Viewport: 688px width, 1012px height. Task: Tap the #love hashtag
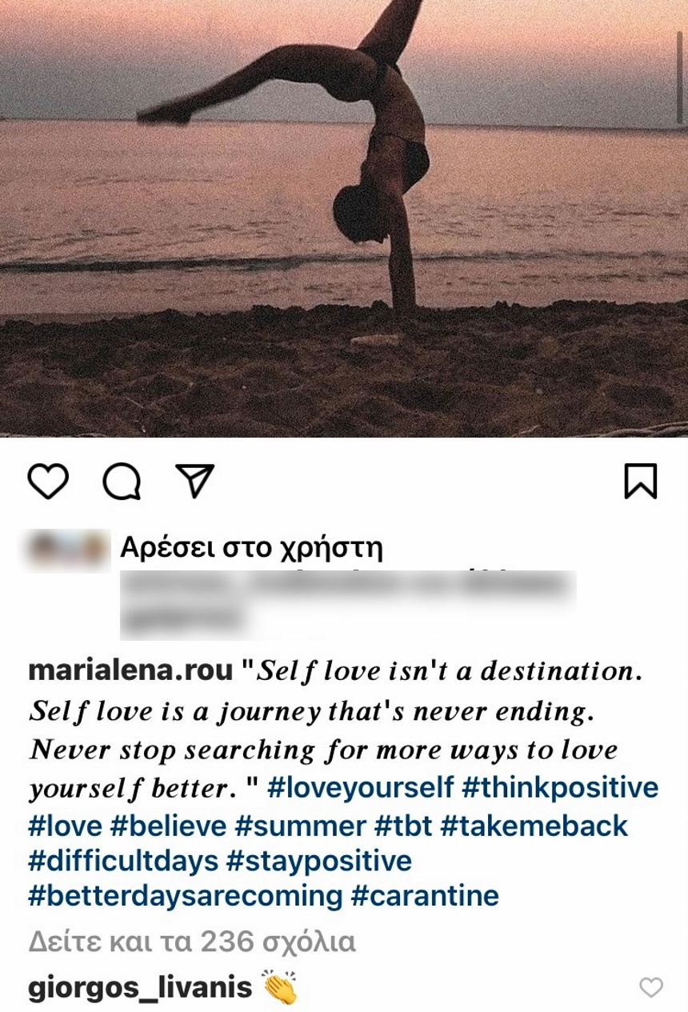coord(66,825)
